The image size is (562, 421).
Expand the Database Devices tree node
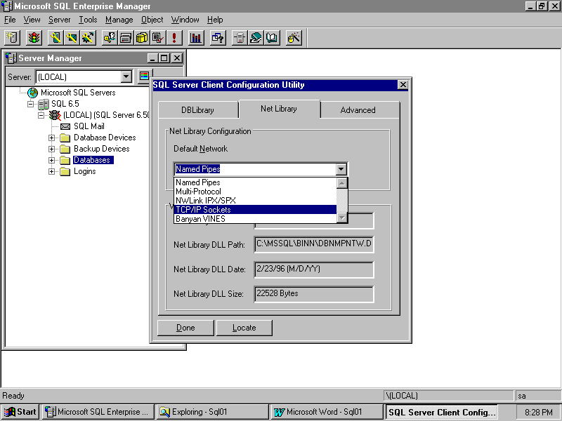51,138
